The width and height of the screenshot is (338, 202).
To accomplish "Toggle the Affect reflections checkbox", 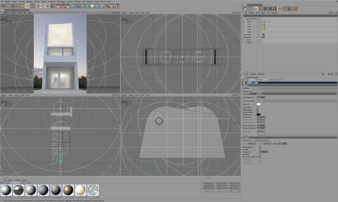I will 260,147.
